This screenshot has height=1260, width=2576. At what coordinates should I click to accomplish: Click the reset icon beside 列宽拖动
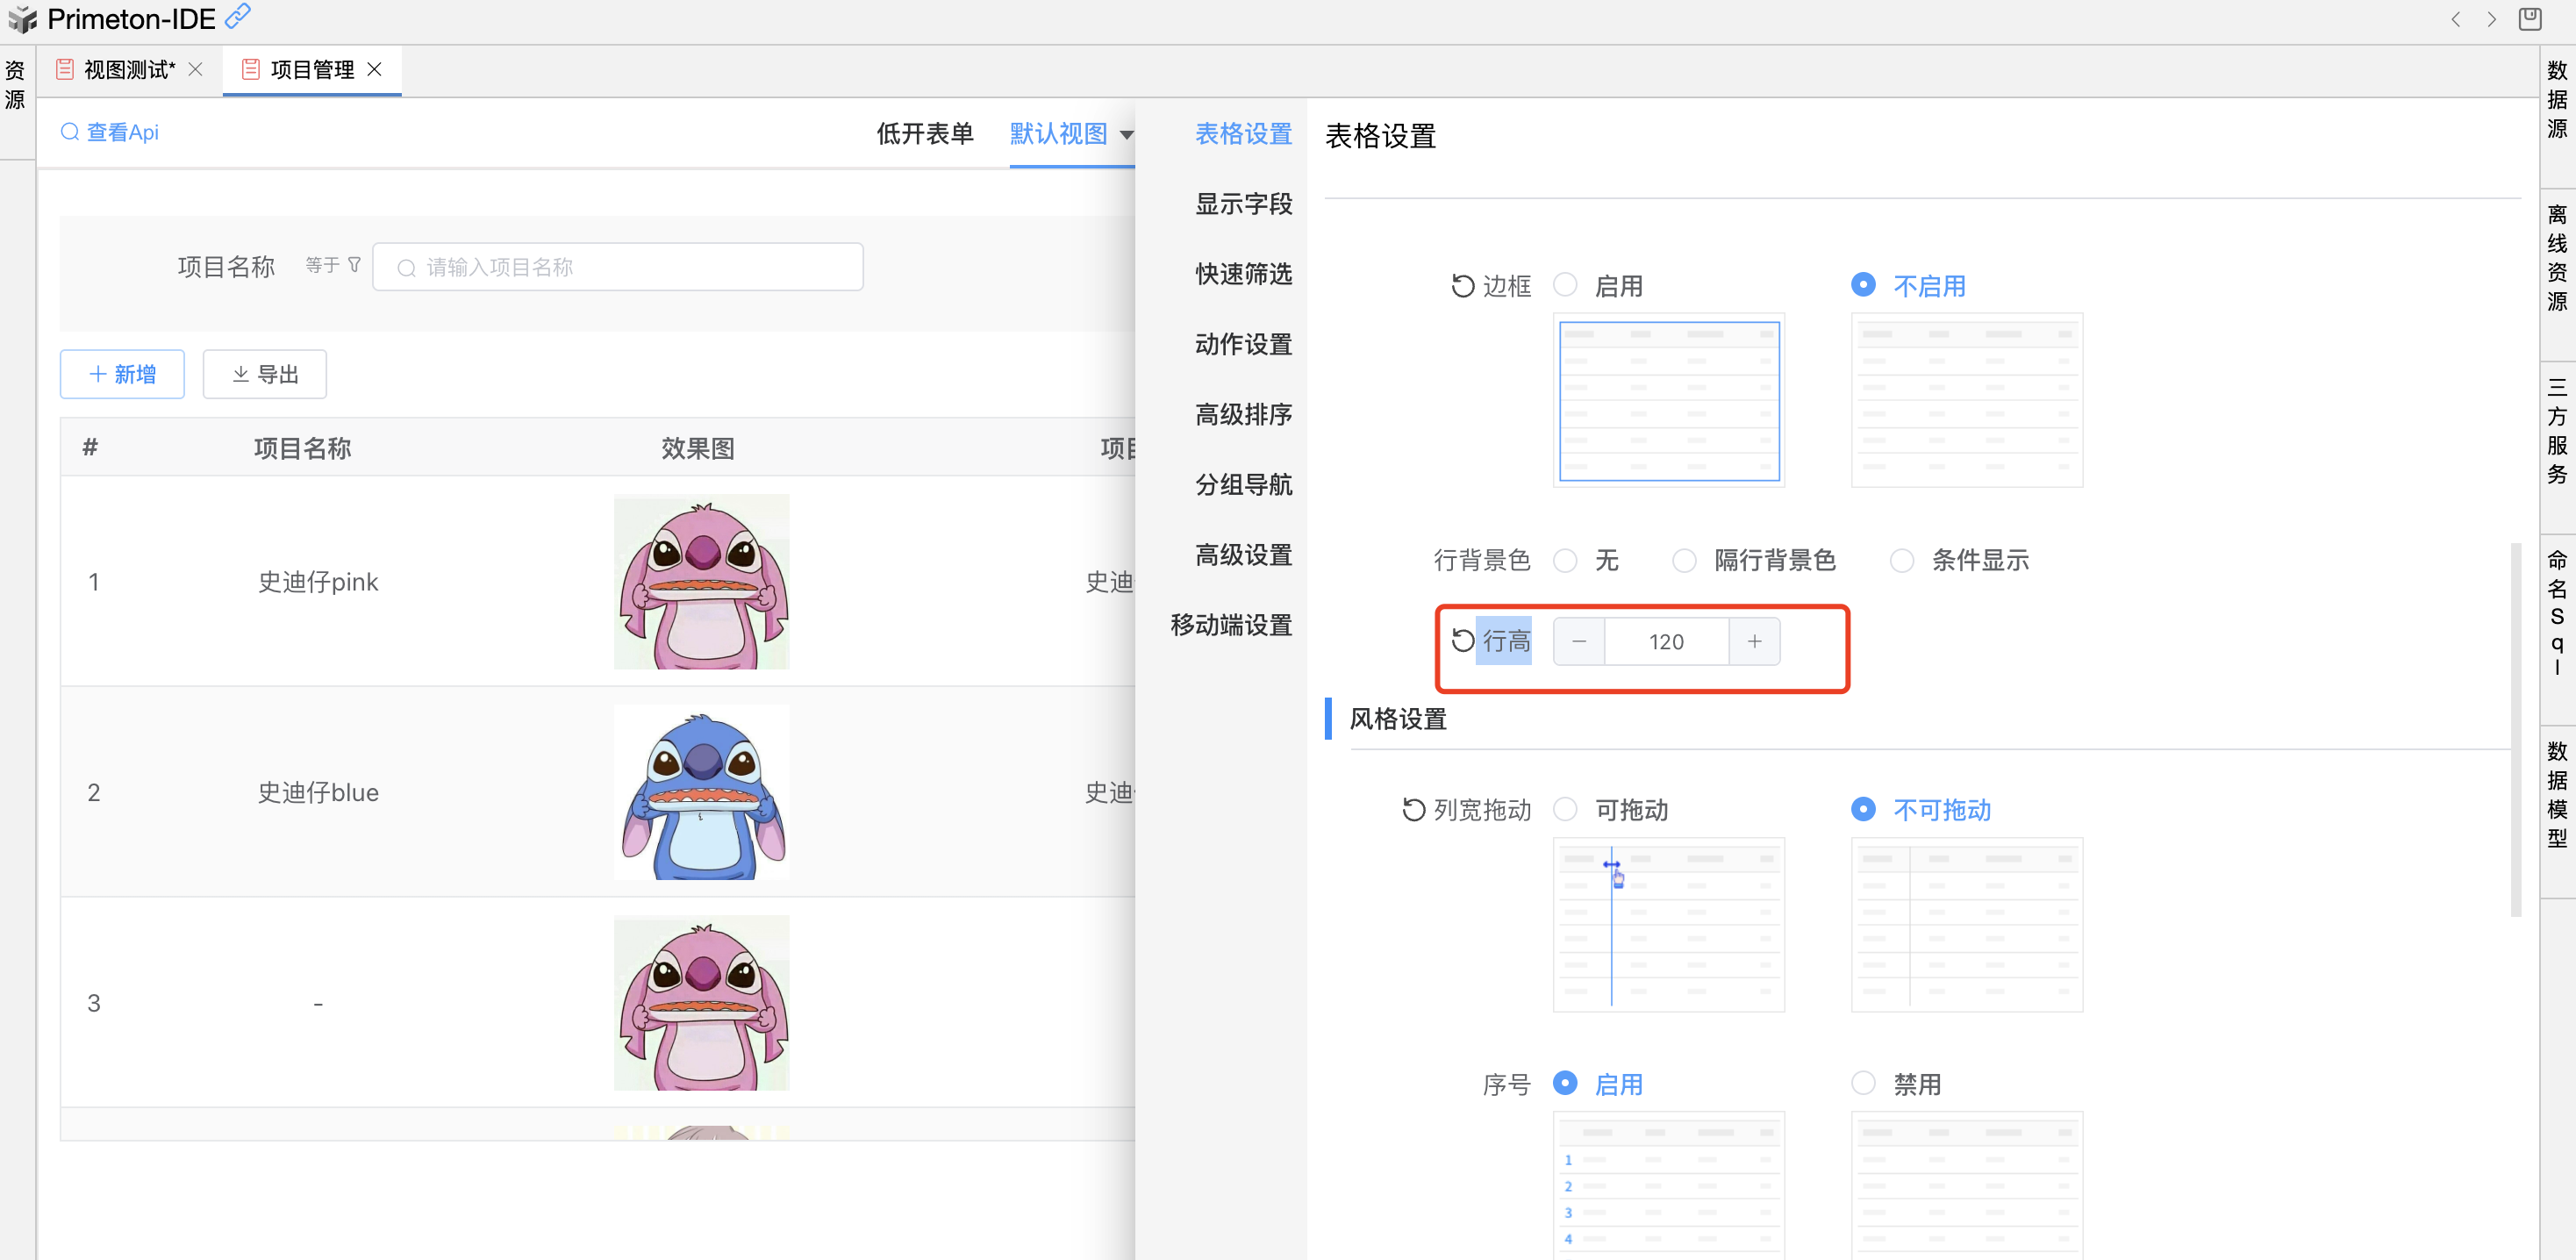coord(1413,809)
